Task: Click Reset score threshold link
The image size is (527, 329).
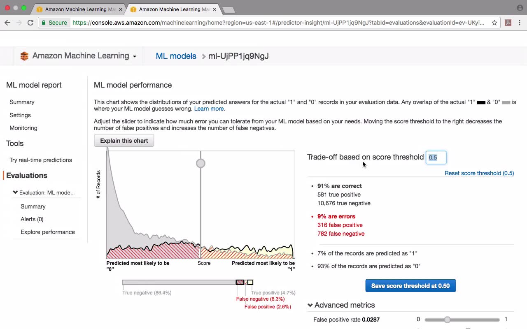Action: 479,173
